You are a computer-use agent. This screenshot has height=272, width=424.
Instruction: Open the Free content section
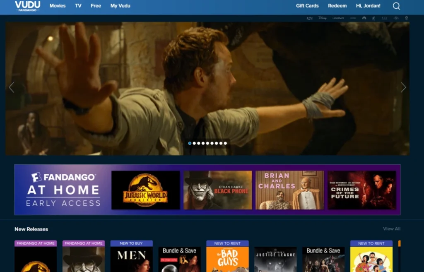tap(96, 6)
